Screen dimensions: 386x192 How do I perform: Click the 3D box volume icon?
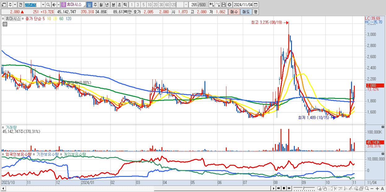pyautogui.click(x=356, y=189)
